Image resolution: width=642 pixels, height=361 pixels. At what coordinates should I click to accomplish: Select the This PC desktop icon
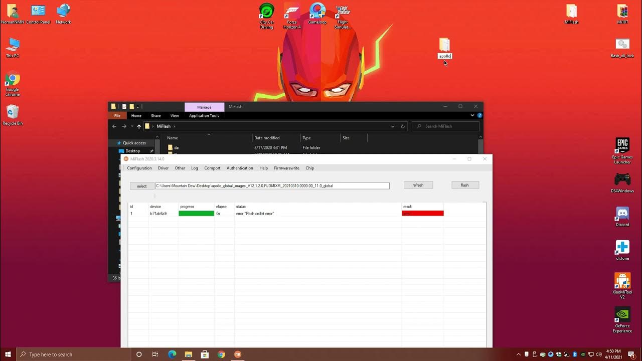(x=13, y=48)
